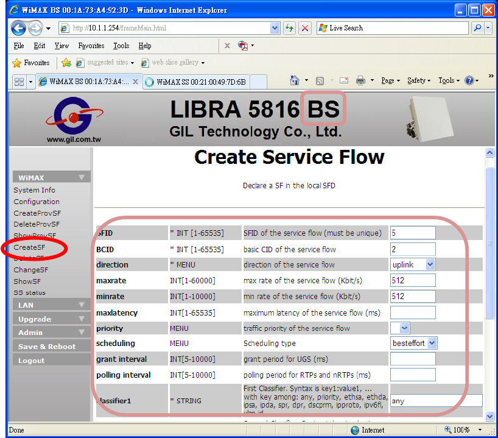
Task: Open CreateSF sidebar link
Action: [29, 247]
